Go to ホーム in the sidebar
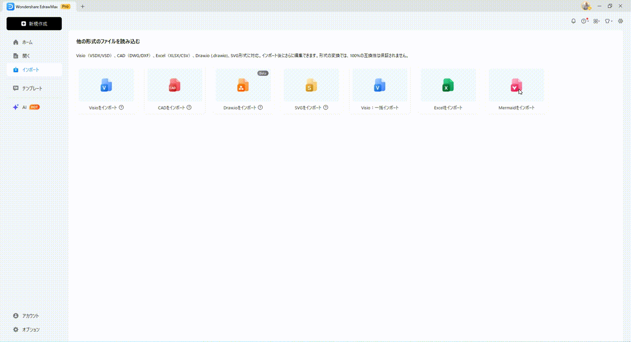This screenshot has width=631, height=342. click(28, 42)
